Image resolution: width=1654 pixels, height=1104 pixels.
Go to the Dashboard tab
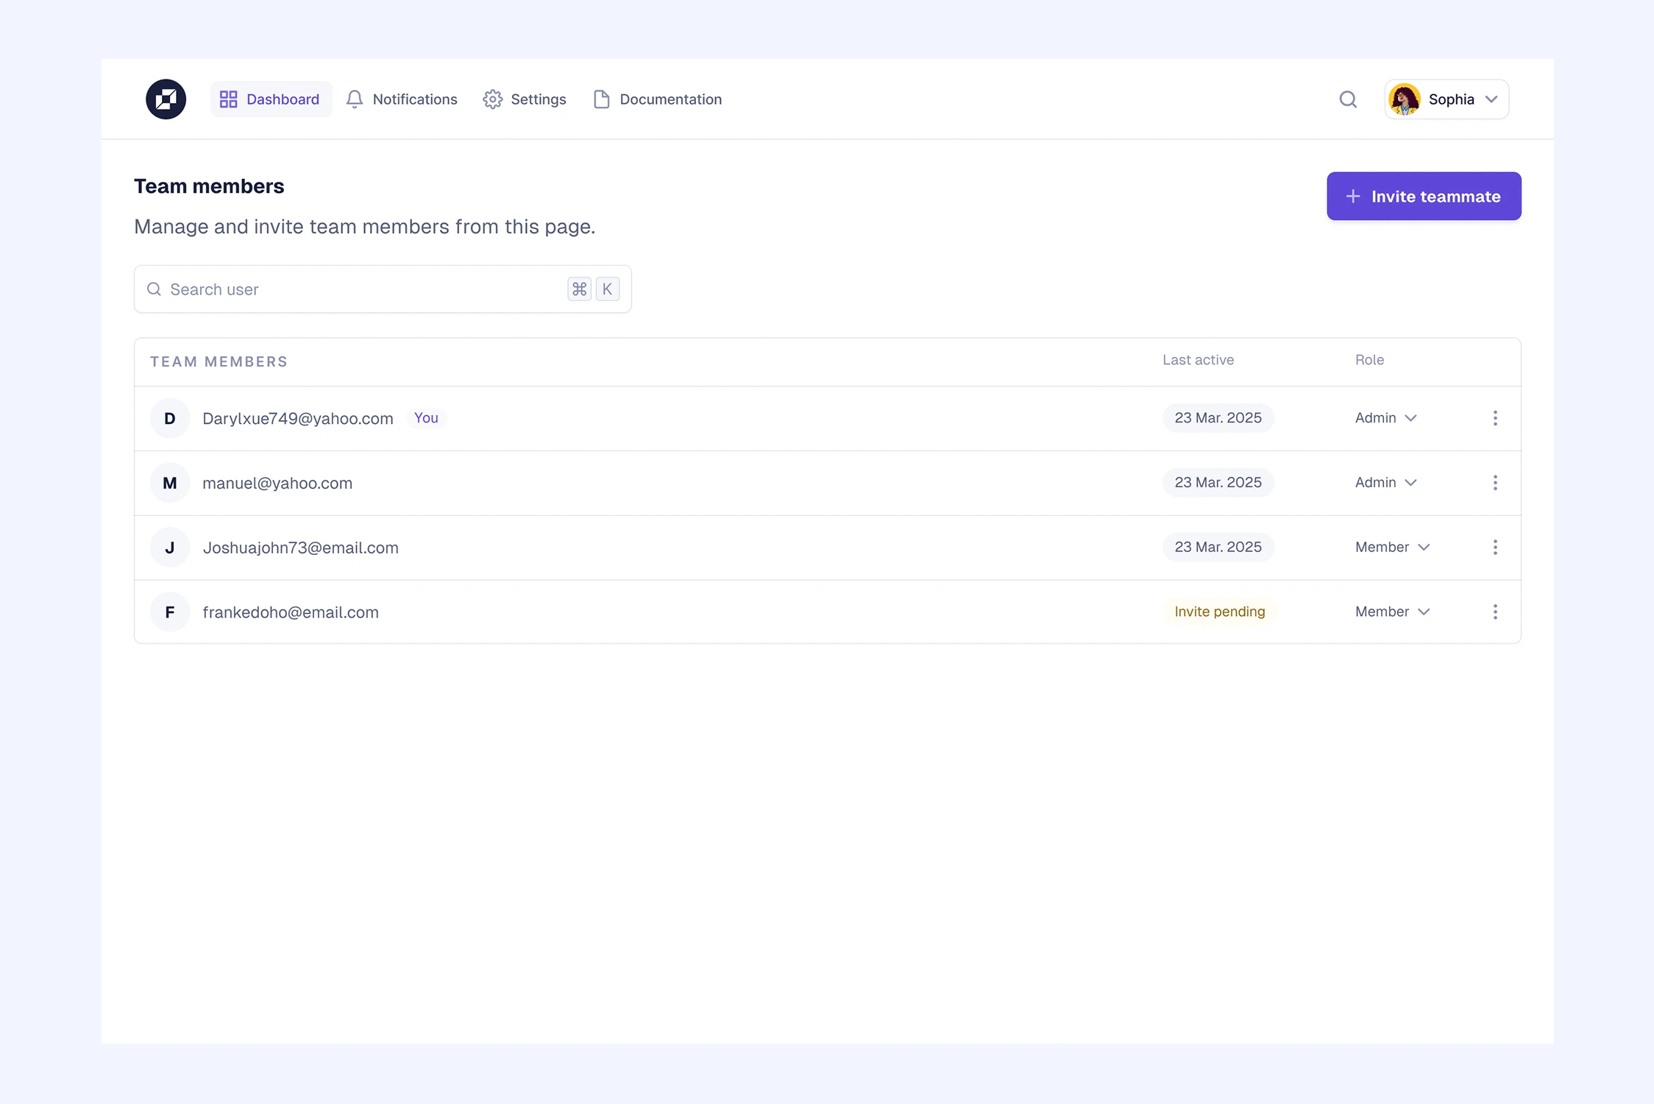click(x=271, y=99)
